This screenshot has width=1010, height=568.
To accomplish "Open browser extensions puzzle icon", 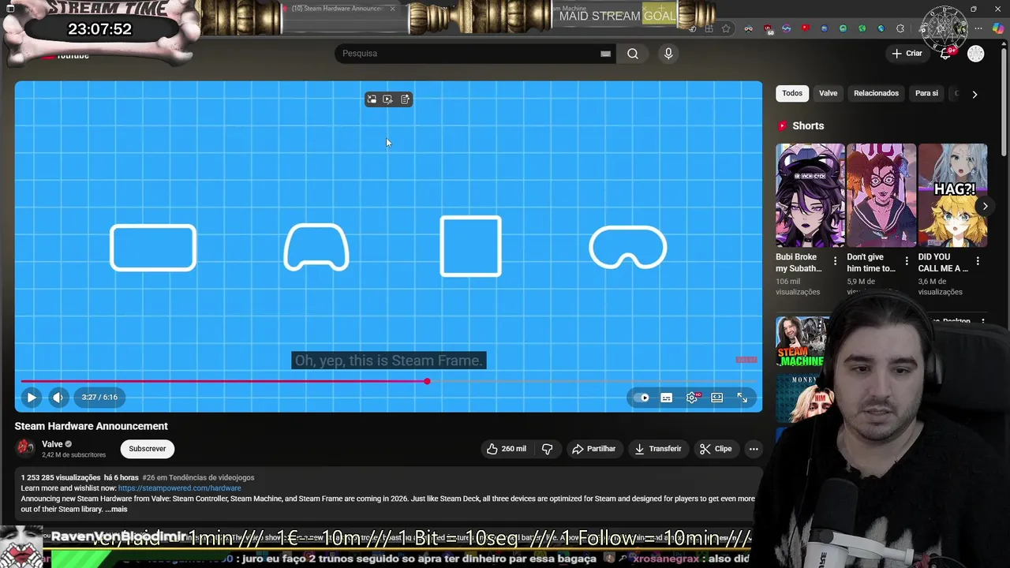I will coord(900,29).
